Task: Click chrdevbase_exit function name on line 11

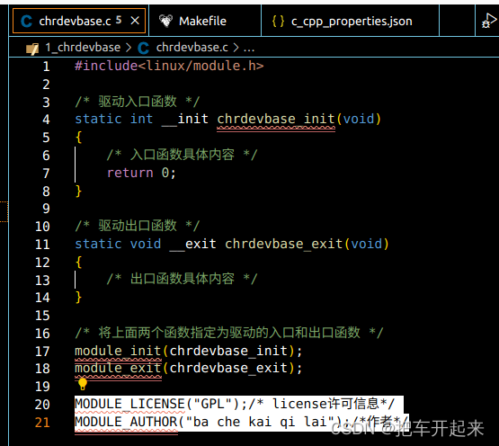Action: tap(284, 244)
